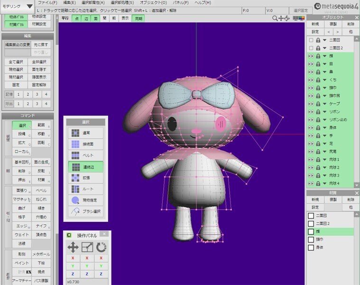
Task: Toggle visibility of the ケープ object
Action: click(311, 104)
